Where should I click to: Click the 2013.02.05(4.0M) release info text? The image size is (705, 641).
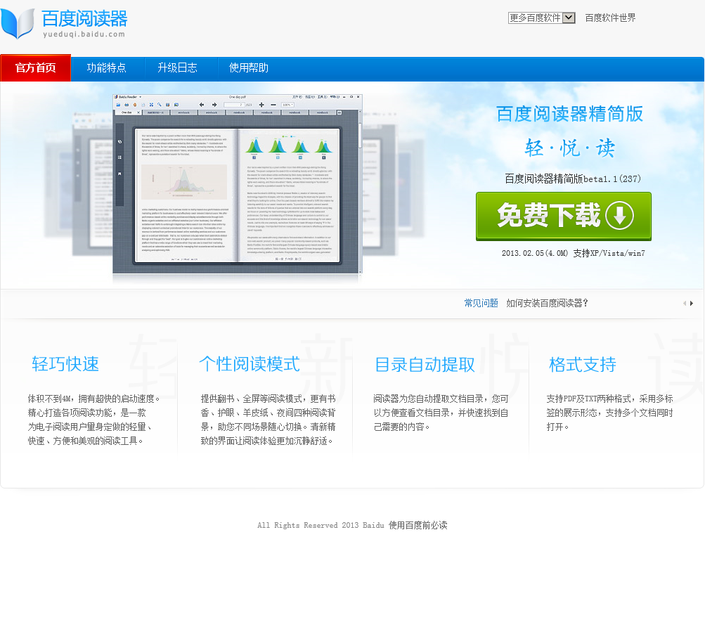[x=535, y=254]
